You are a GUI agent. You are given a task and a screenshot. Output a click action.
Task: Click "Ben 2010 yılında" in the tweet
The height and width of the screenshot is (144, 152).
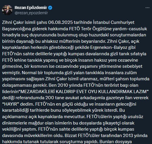(65, 85)
